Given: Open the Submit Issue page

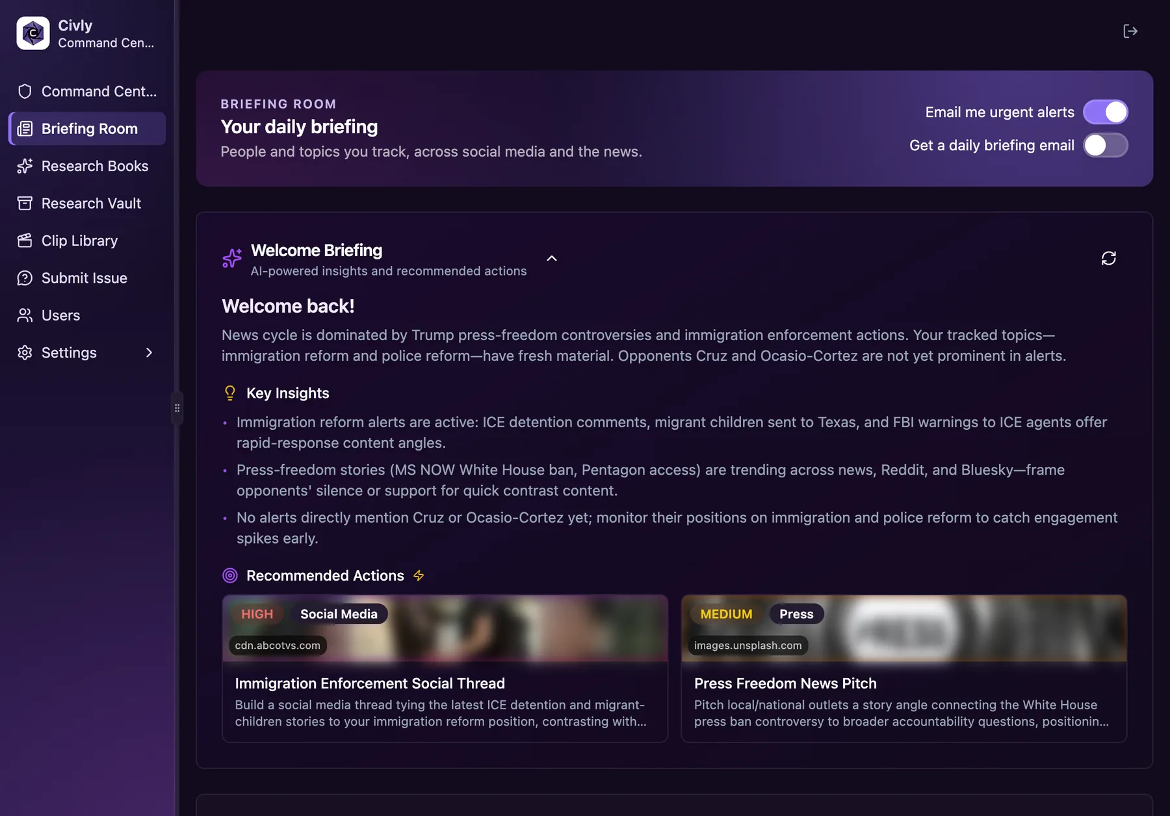Looking at the screenshot, I should tap(87, 278).
